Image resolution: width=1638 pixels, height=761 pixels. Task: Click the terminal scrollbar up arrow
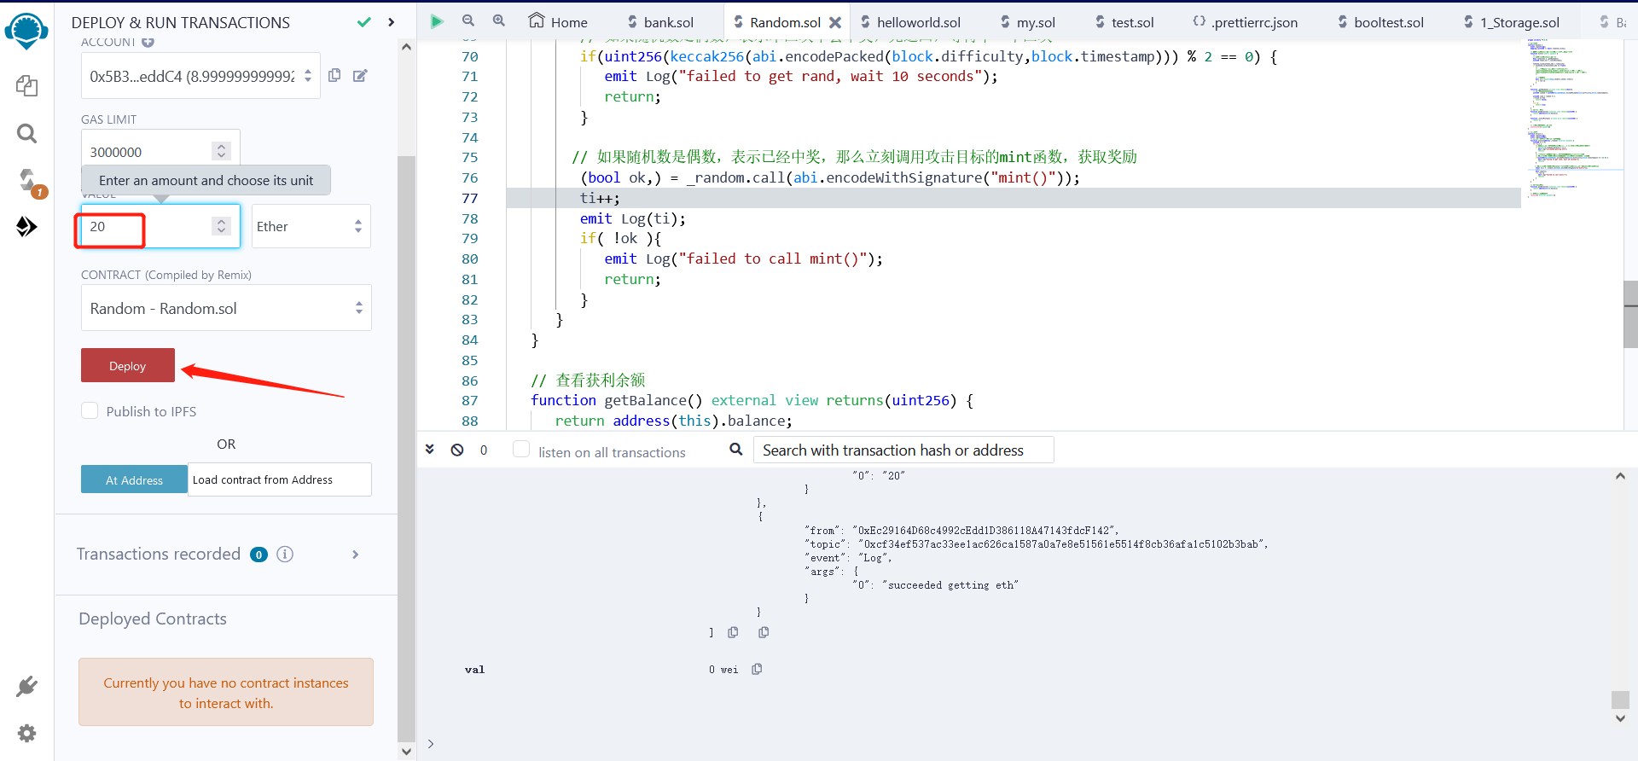pos(1620,476)
